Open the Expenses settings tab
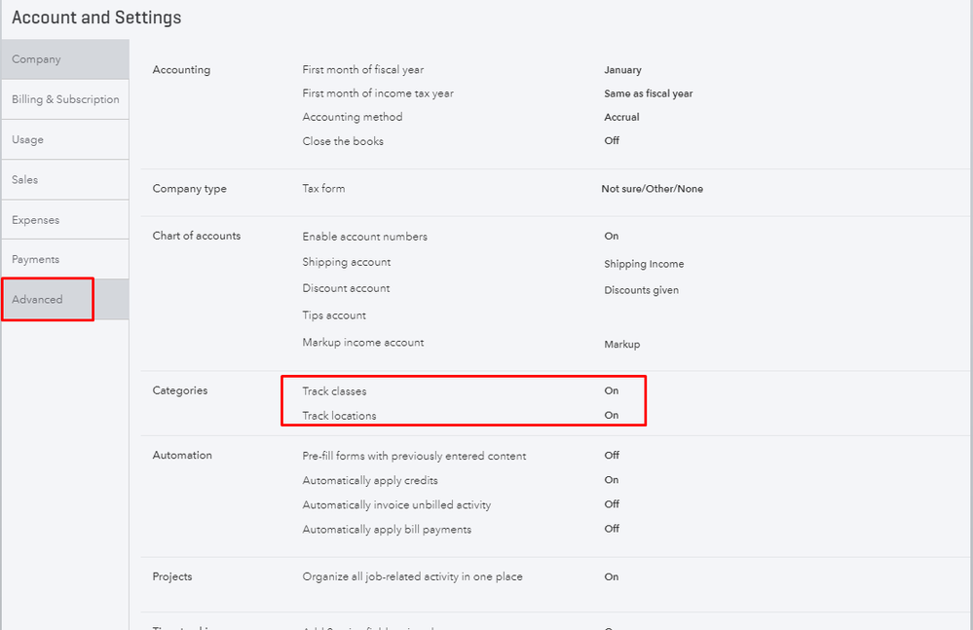The height and width of the screenshot is (630, 973). (x=35, y=220)
